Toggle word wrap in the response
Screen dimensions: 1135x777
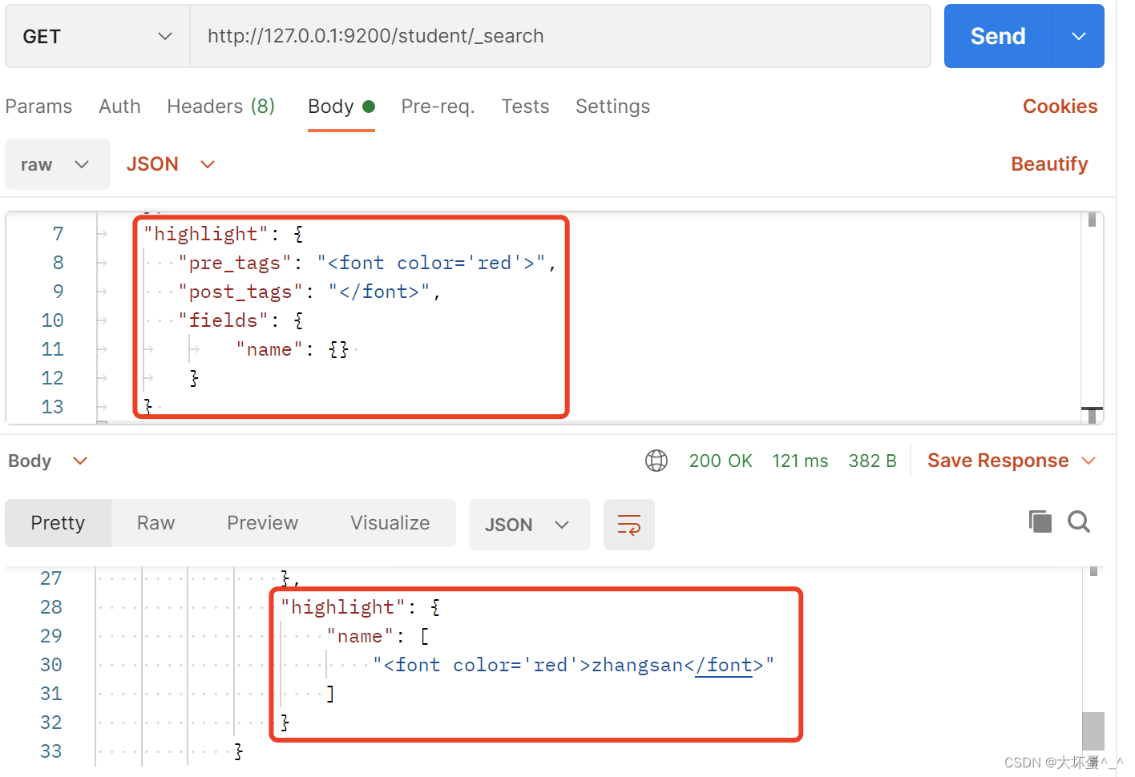coord(629,525)
